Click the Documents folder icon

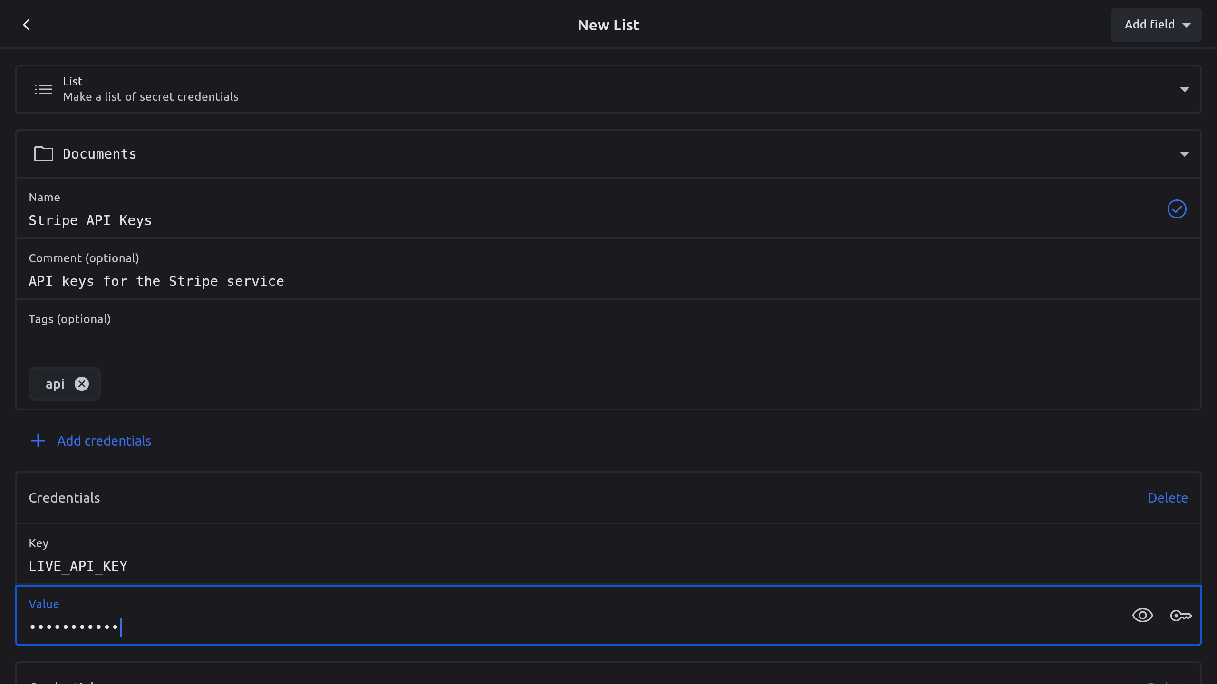pyautogui.click(x=43, y=154)
